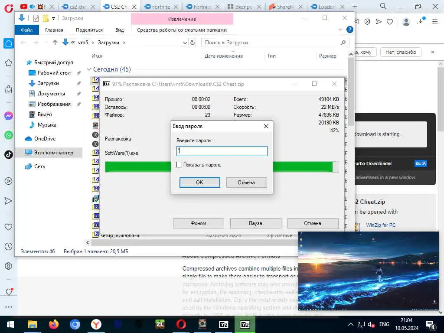The width and height of the screenshot is (444, 333).
Task: Open the Opera profile avatar icon
Action: tap(406, 22)
